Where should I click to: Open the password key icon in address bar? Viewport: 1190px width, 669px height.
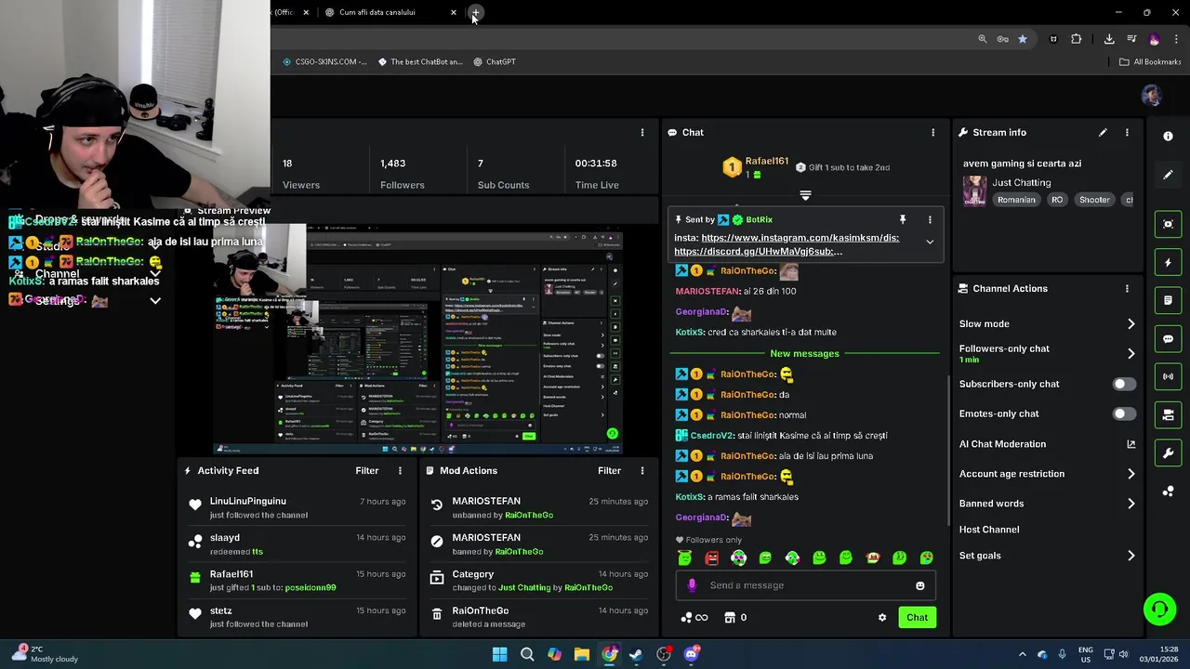[1002, 39]
